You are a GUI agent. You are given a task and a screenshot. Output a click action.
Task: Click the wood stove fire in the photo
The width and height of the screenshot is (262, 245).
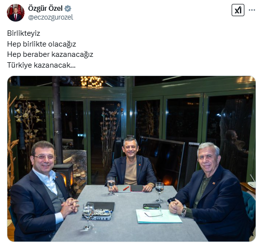64,180
